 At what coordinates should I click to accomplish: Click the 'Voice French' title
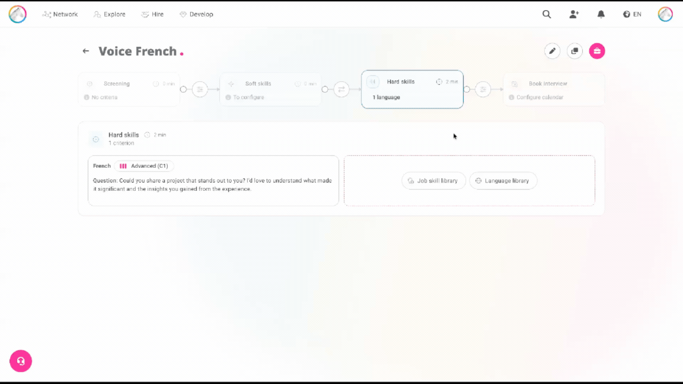tap(138, 52)
